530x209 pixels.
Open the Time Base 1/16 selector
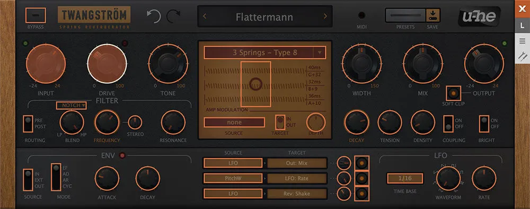[405, 178]
